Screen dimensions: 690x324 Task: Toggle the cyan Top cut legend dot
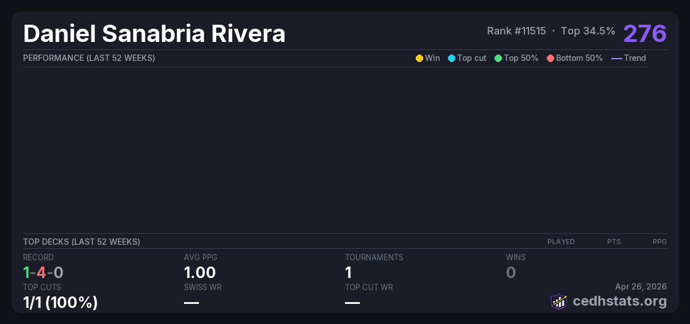pyautogui.click(x=451, y=58)
